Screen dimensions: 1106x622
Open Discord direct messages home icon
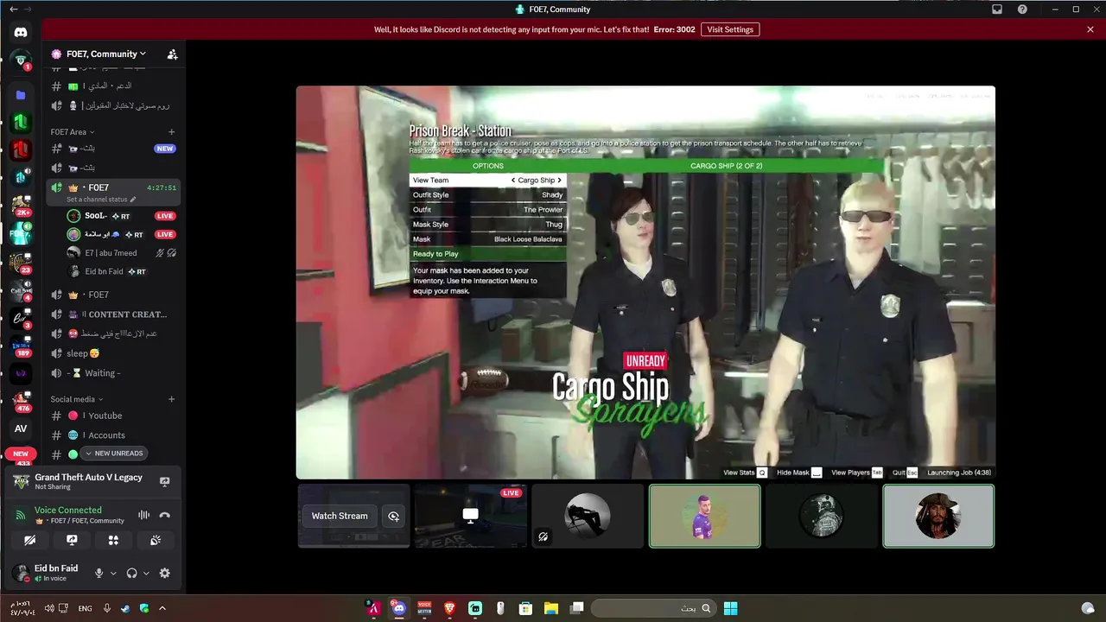(21, 32)
